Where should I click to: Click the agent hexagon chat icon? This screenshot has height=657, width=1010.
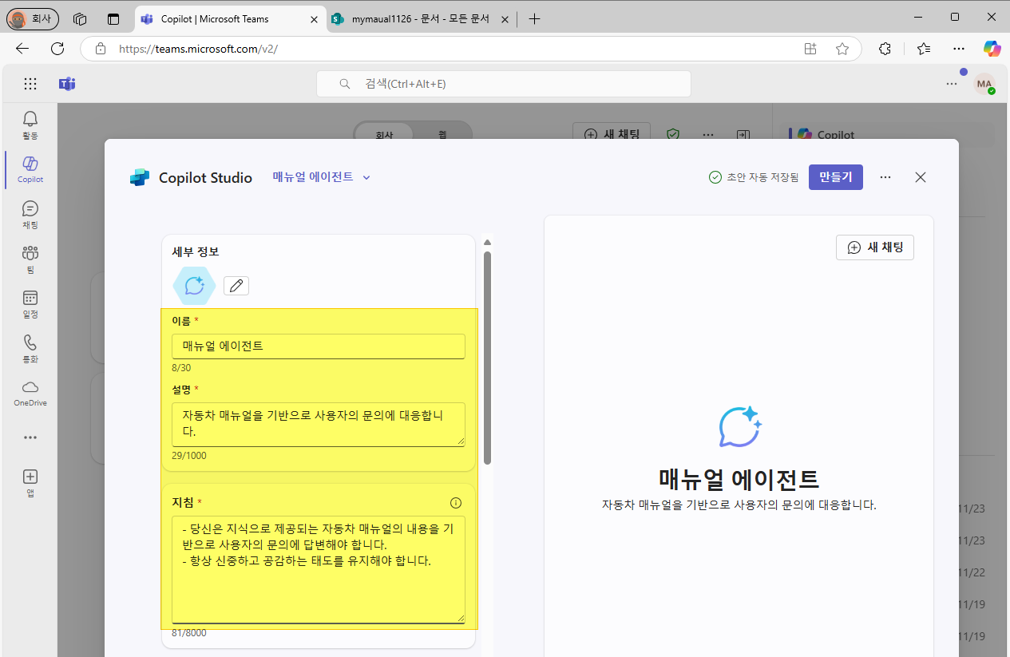pos(195,286)
